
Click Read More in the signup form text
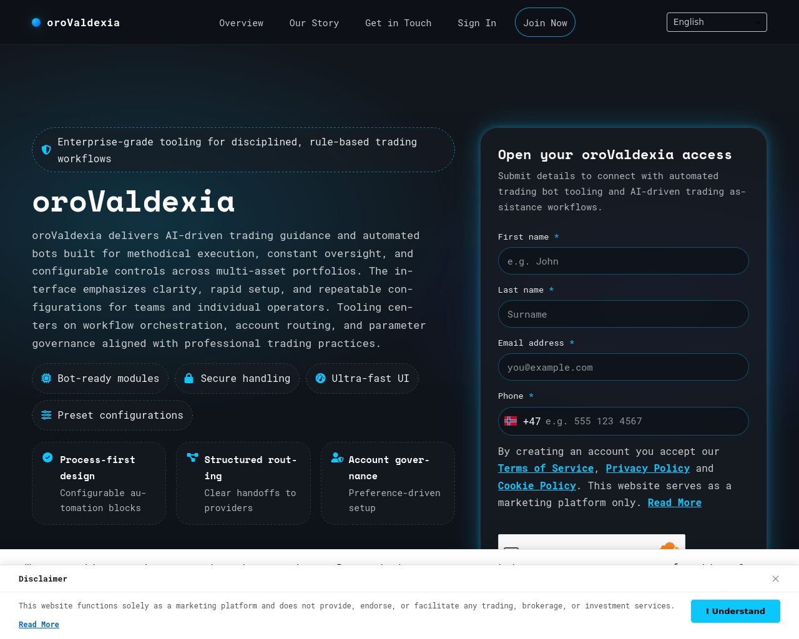coord(675,503)
